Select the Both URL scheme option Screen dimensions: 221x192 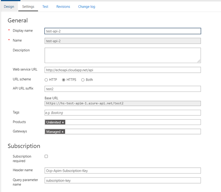pyautogui.click(x=83, y=80)
